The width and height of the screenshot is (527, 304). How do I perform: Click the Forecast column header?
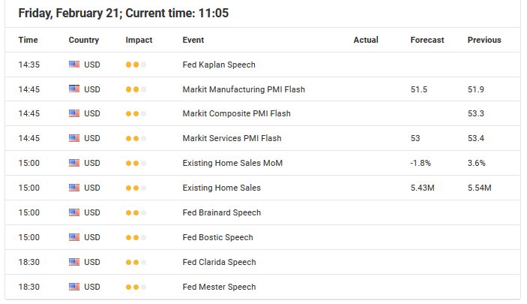(427, 40)
